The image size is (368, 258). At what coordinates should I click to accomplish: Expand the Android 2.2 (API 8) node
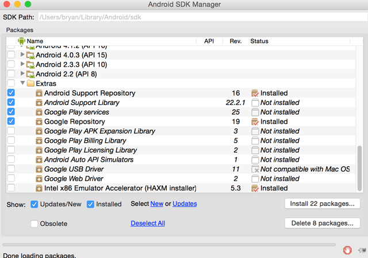(23, 74)
